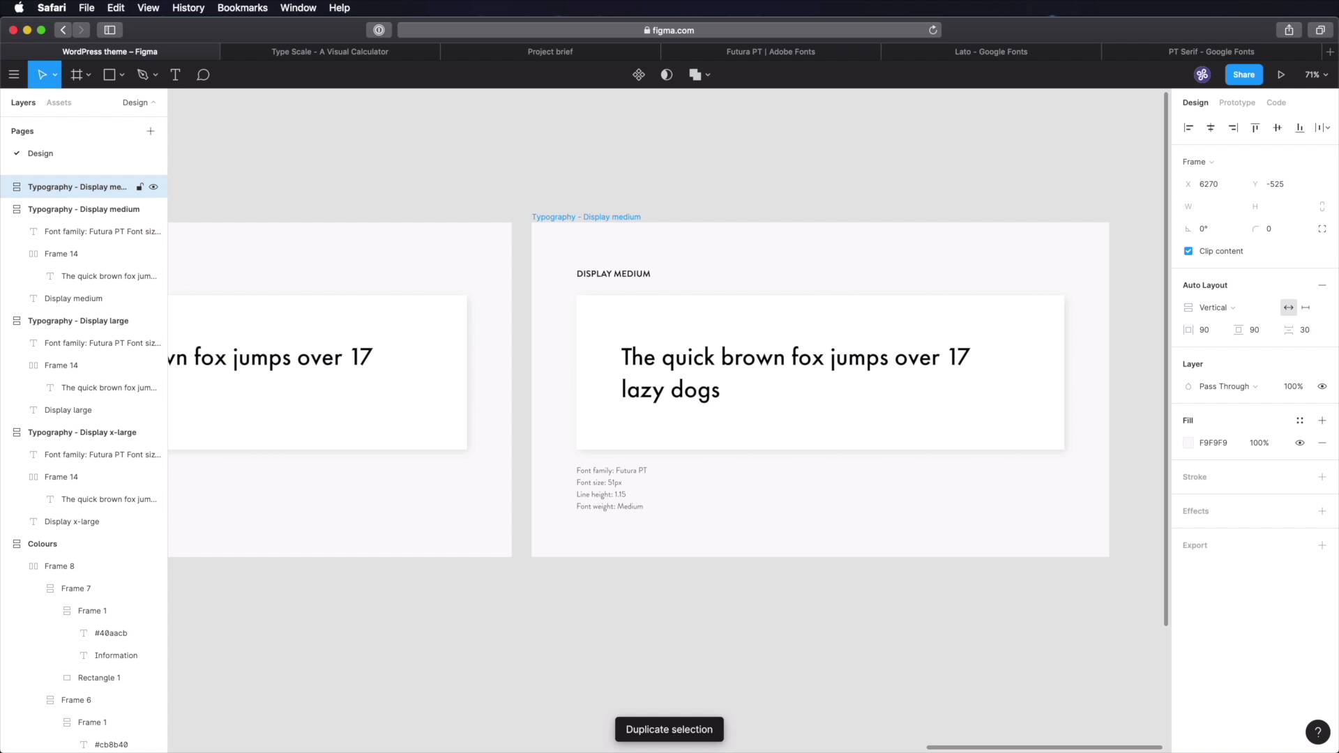
Task: Select the Frame tool
Action: [x=77, y=75]
